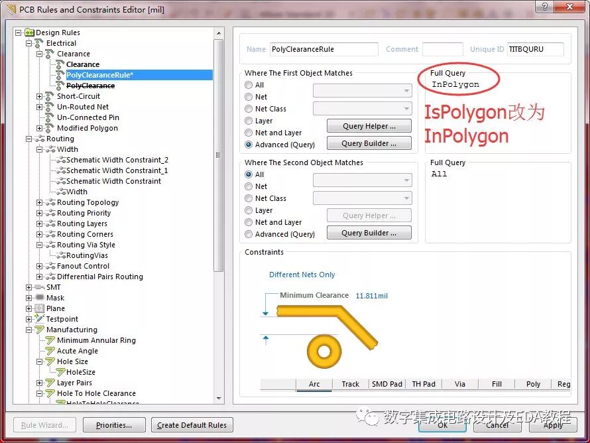Open the Priorities dialog
Viewport: 590px width, 443px height.
114,425
